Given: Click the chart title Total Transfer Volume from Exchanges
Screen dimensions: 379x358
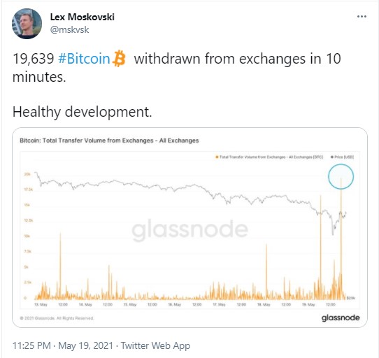Looking at the screenshot, I should point(109,141).
